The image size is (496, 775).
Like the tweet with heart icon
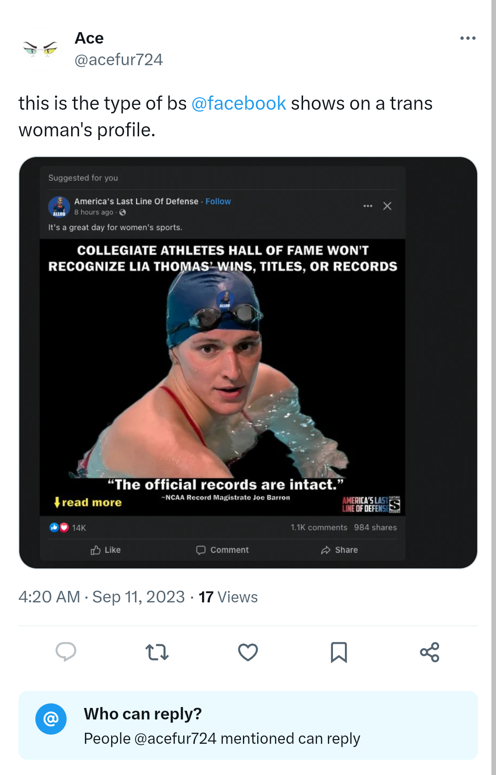[x=248, y=652]
